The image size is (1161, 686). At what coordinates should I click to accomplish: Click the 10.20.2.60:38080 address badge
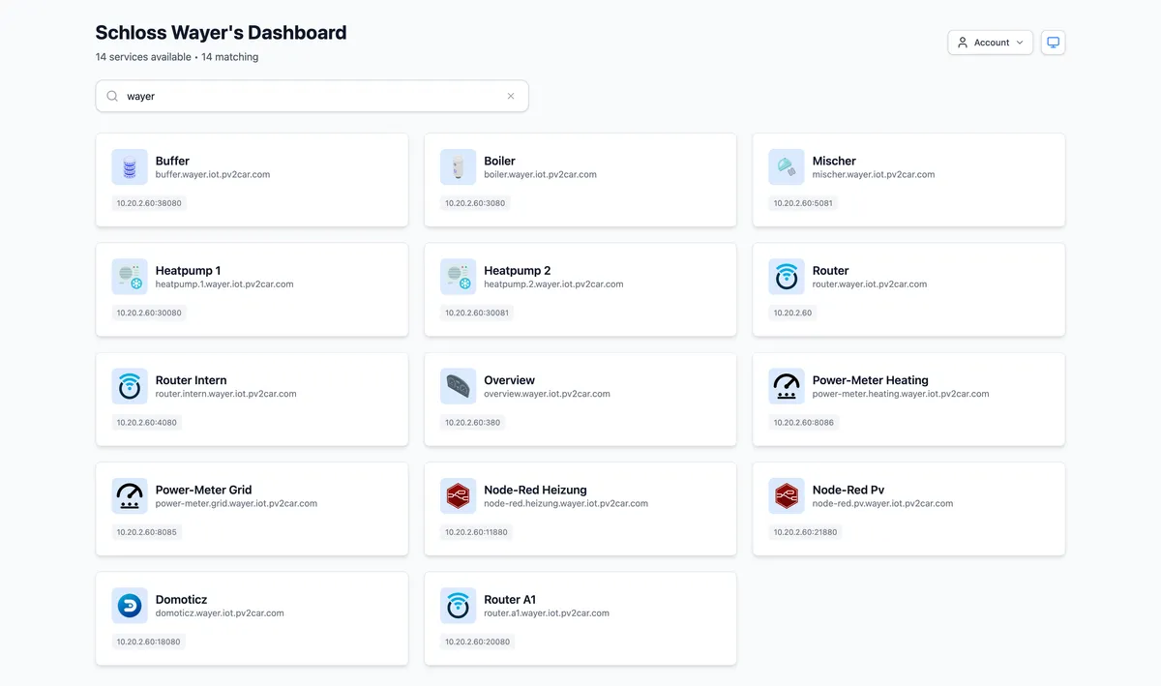click(x=149, y=203)
